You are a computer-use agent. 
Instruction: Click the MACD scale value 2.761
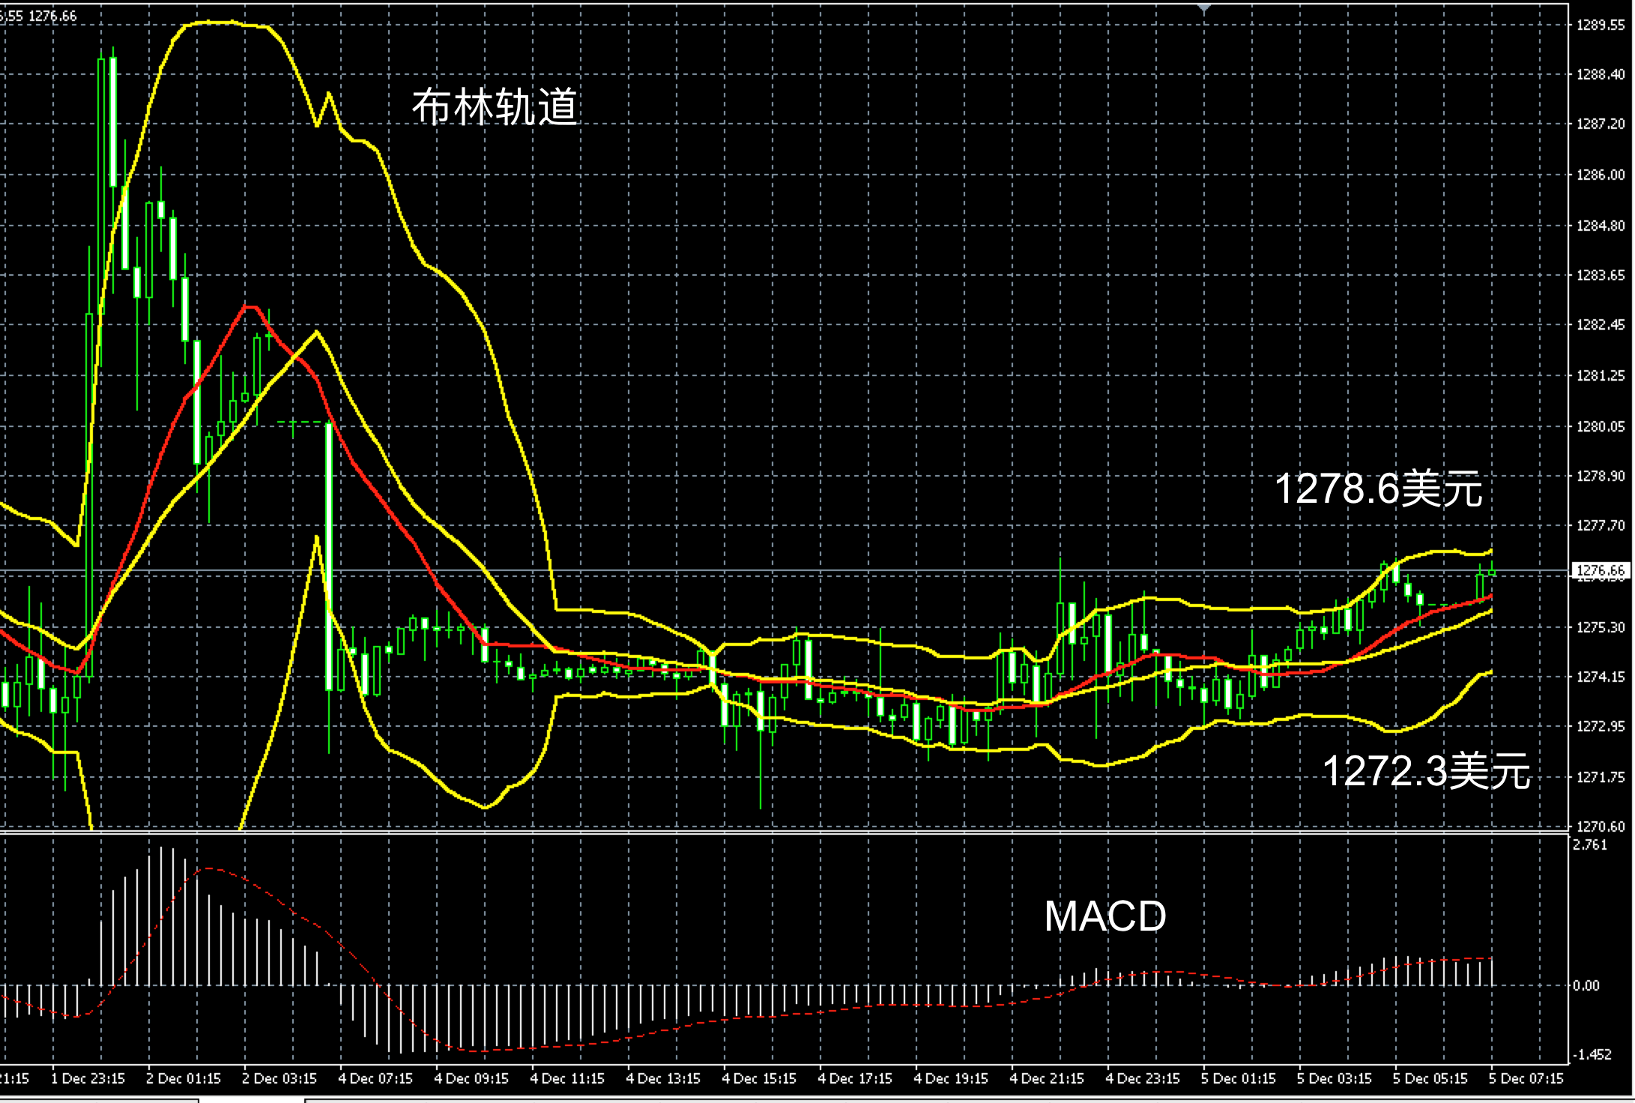click(1589, 845)
